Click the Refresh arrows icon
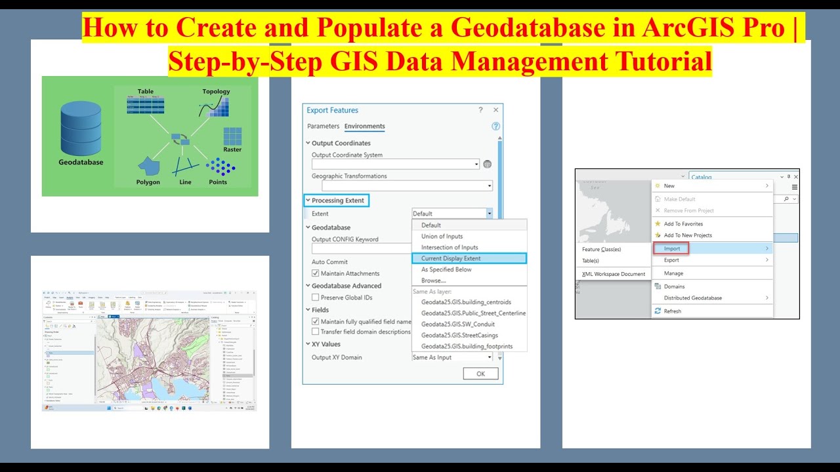The width and height of the screenshot is (840, 472). click(658, 311)
